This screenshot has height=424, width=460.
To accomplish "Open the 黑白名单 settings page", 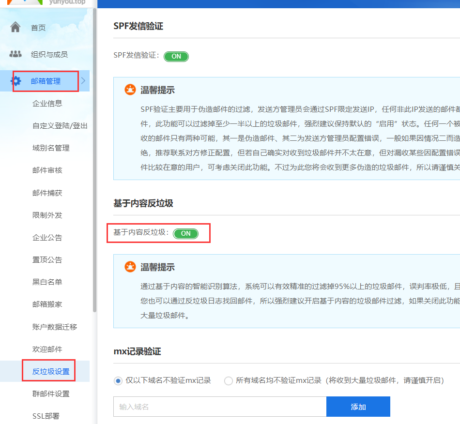I will tap(47, 282).
